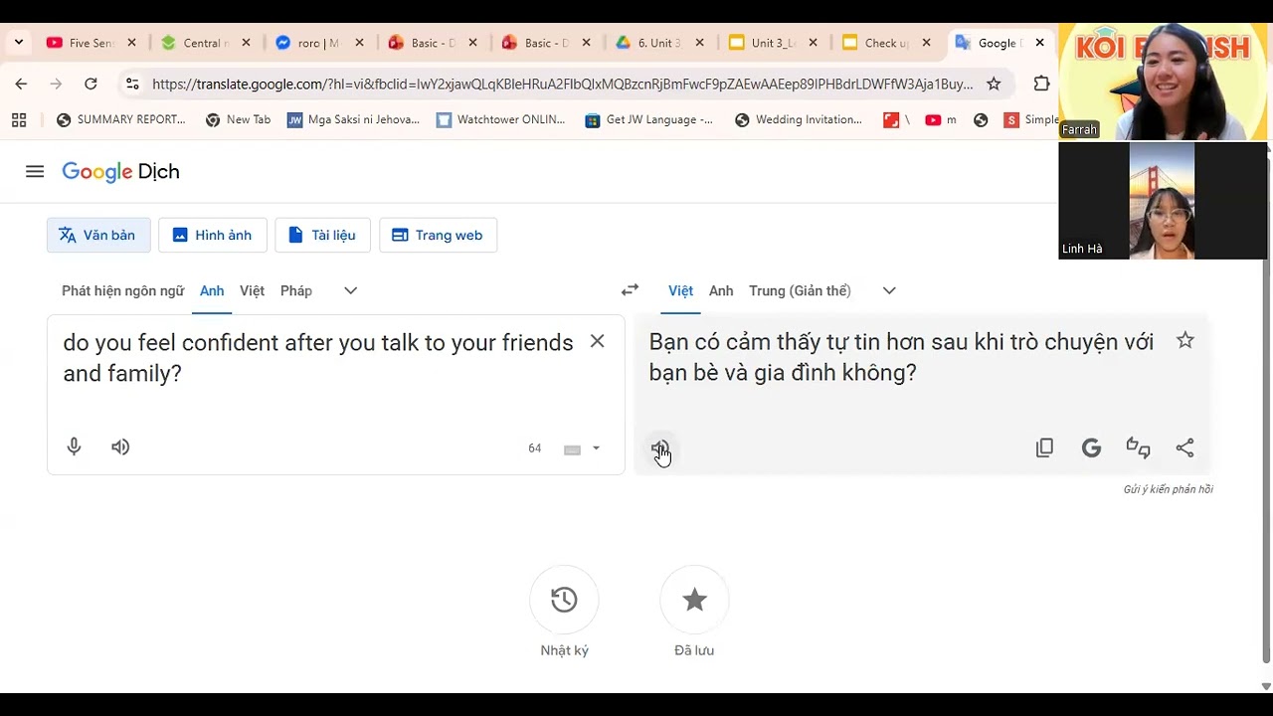
Task: Switch to the Five Sen YouTube tab
Action: (x=91, y=43)
